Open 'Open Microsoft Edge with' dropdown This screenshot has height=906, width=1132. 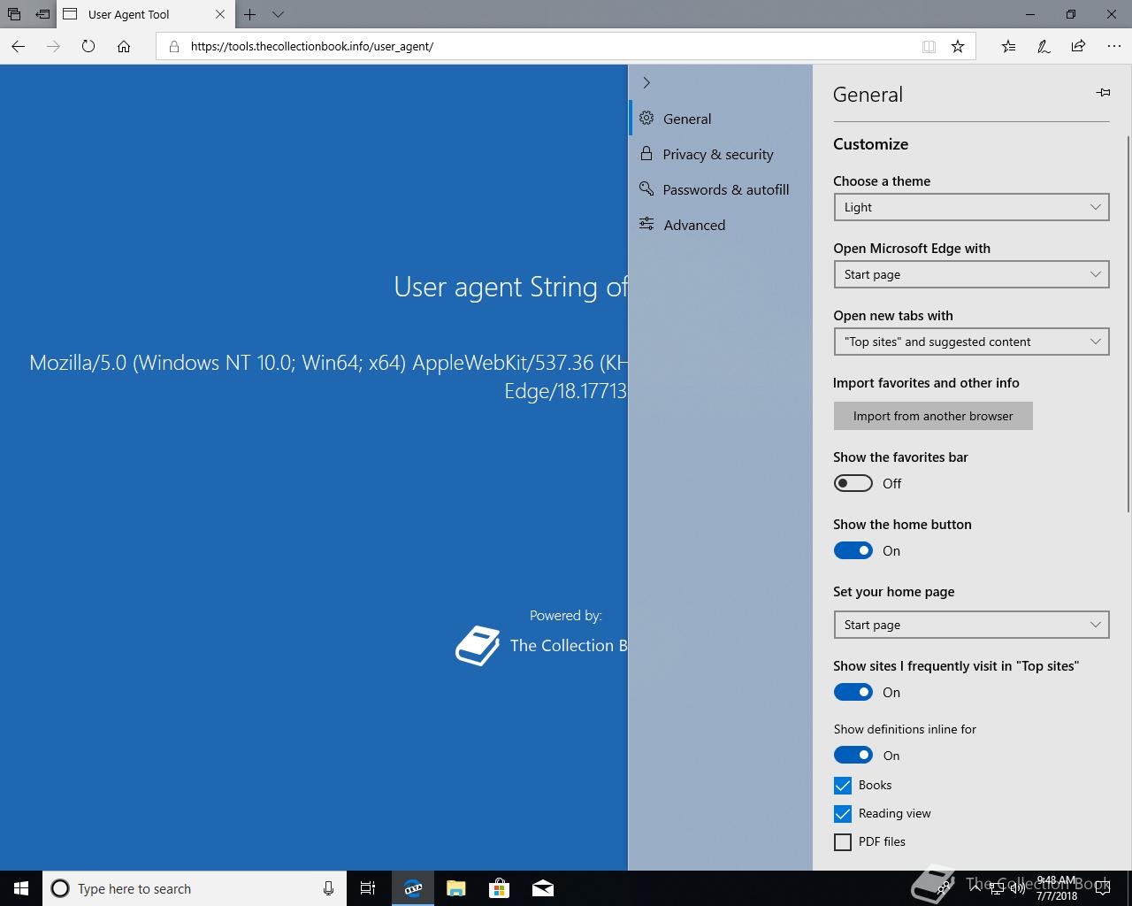(971, 274)
